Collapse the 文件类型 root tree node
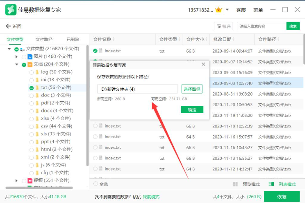This screenshot has width=307, height=206. tap(9, 49)
